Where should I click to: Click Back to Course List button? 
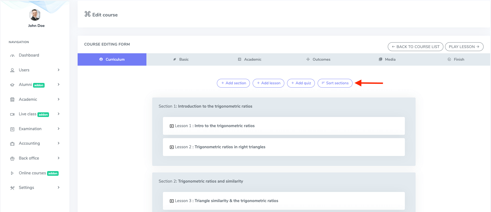point(415,47)
